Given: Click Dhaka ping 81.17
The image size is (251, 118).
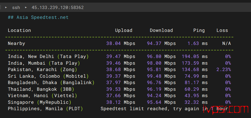Looking at the screenshot, I should [192, 83].
